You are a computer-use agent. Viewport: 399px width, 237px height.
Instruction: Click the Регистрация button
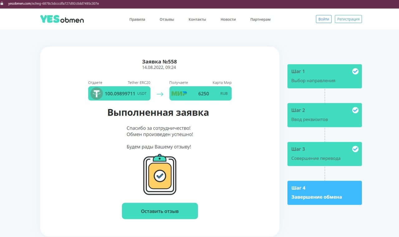(x=349, y=19)
